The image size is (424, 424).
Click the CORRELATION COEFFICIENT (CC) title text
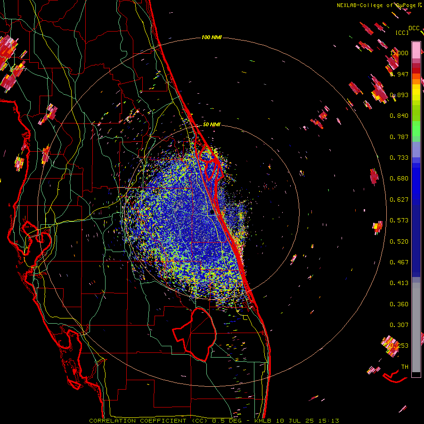(x=148, y=421)
